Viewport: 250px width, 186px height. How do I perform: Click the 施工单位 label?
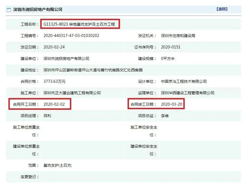[29, 93]
